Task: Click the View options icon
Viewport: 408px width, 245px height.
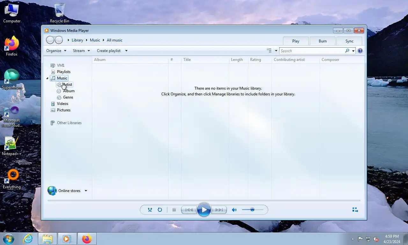Action: point(269,50)
